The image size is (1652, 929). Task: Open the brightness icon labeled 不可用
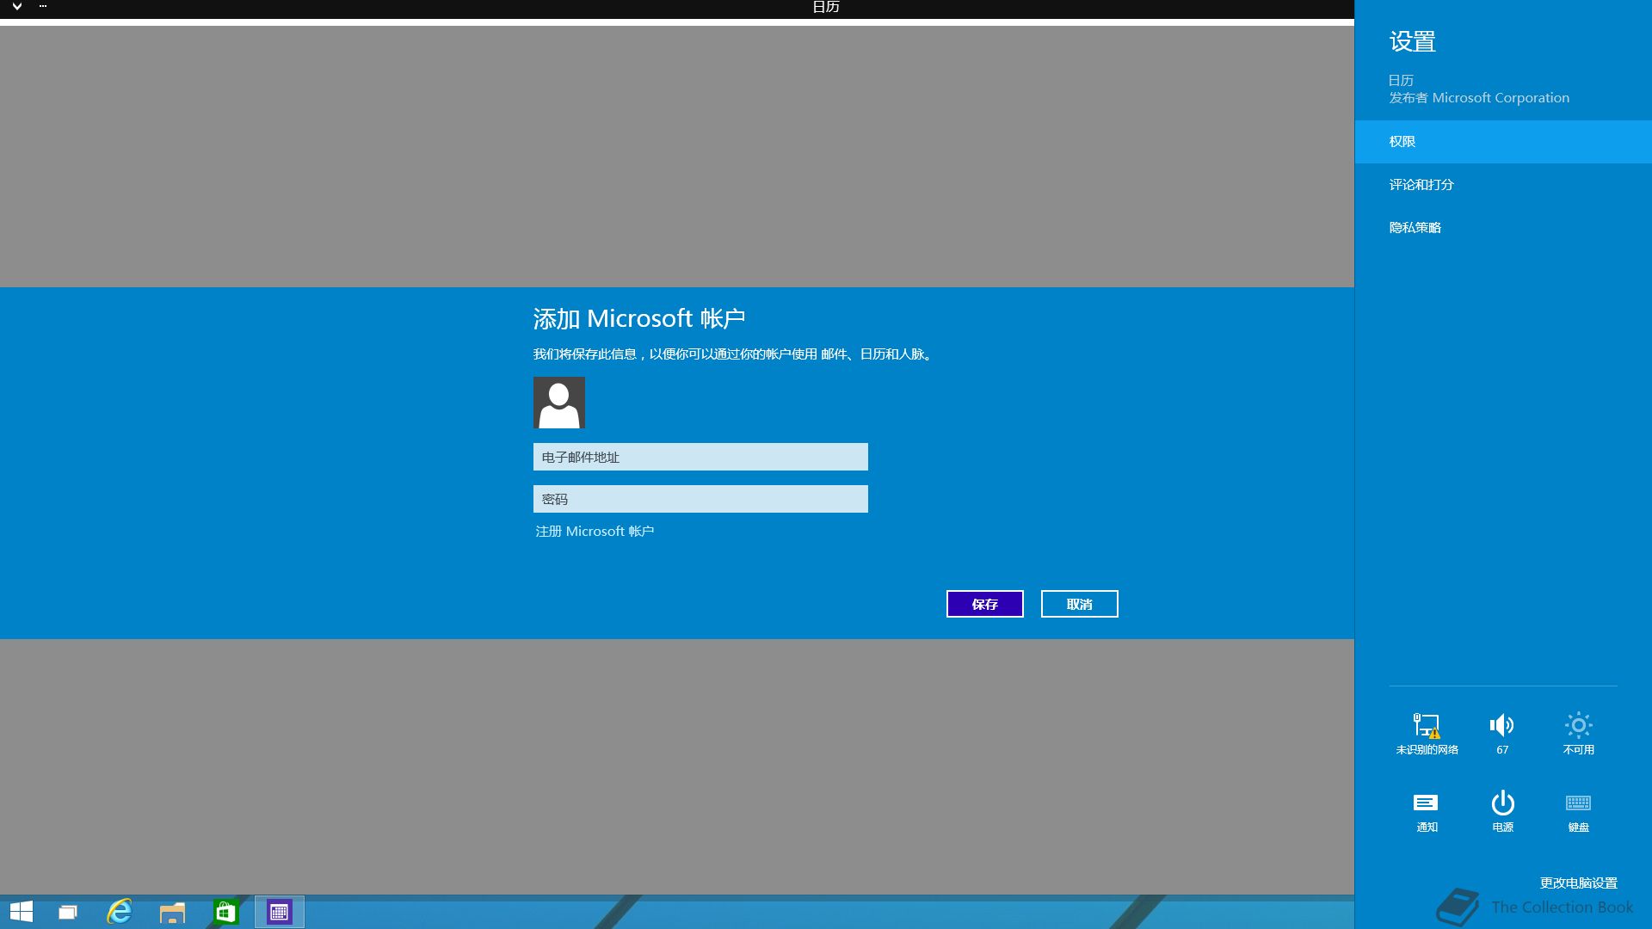[x=1578, y=734]
